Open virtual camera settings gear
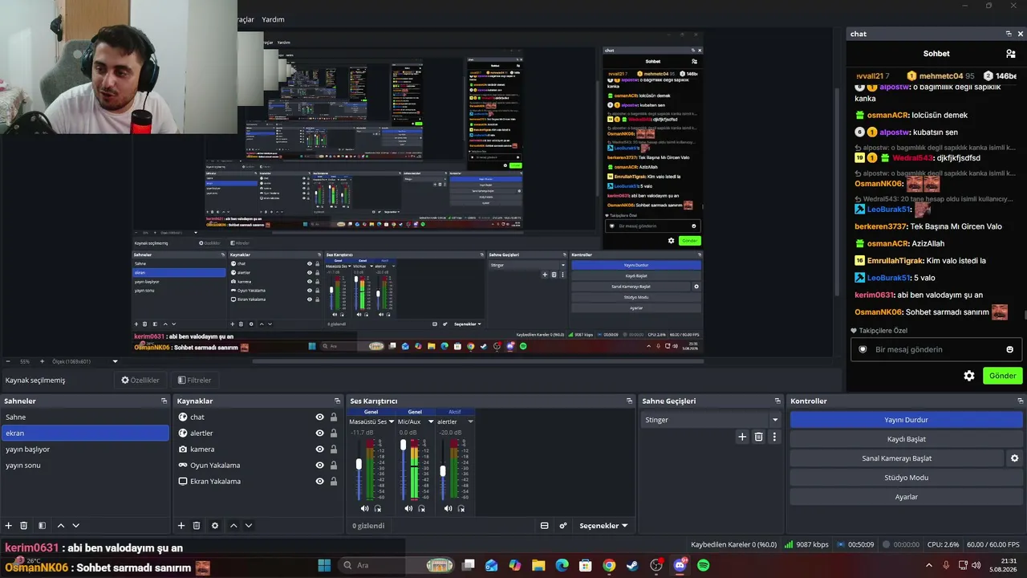Screen dimensions: 1027x578 pos(1014,458)
